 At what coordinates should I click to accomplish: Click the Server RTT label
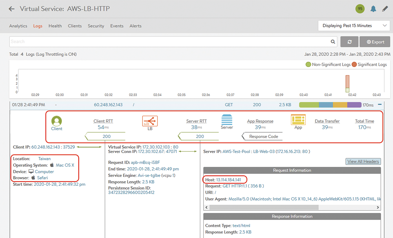tap(196, 121)
